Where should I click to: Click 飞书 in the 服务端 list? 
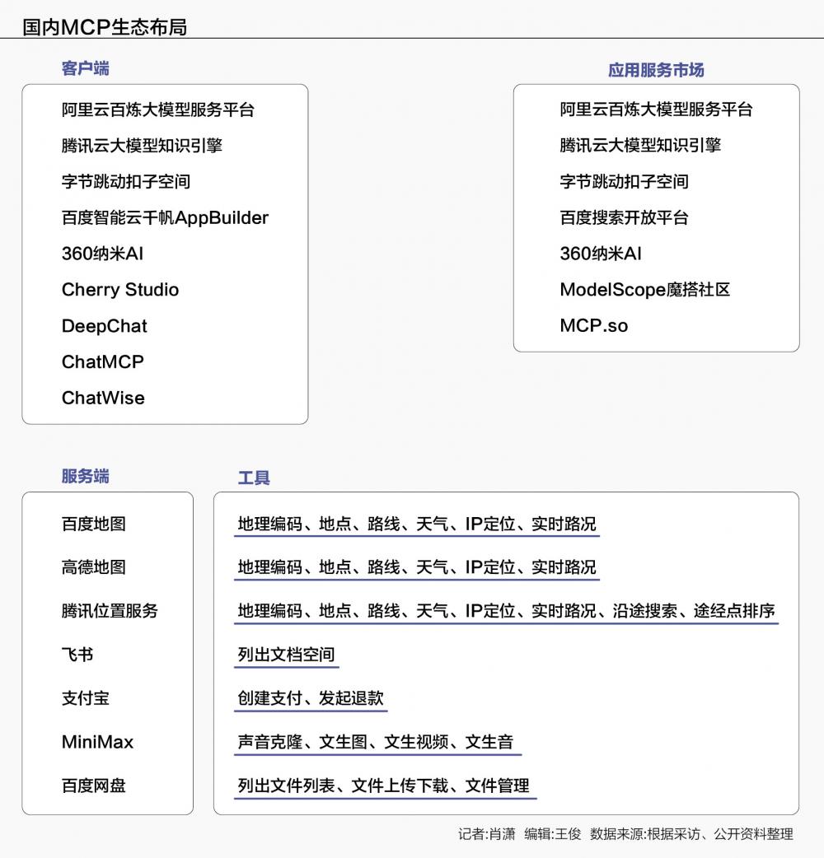(77, 655)
